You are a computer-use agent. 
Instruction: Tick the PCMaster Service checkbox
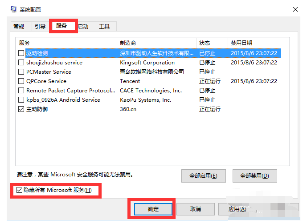pos(21,72)
